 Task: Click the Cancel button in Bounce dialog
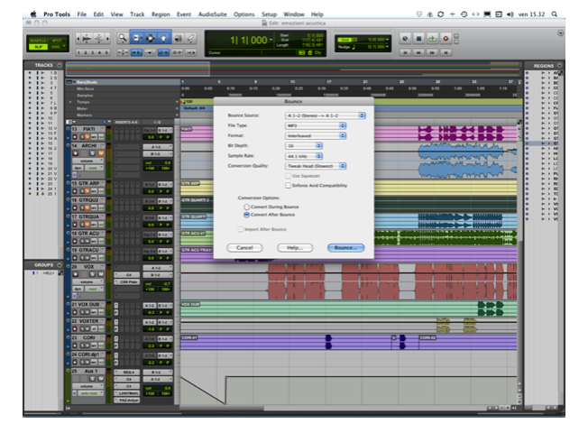[244, 248]
